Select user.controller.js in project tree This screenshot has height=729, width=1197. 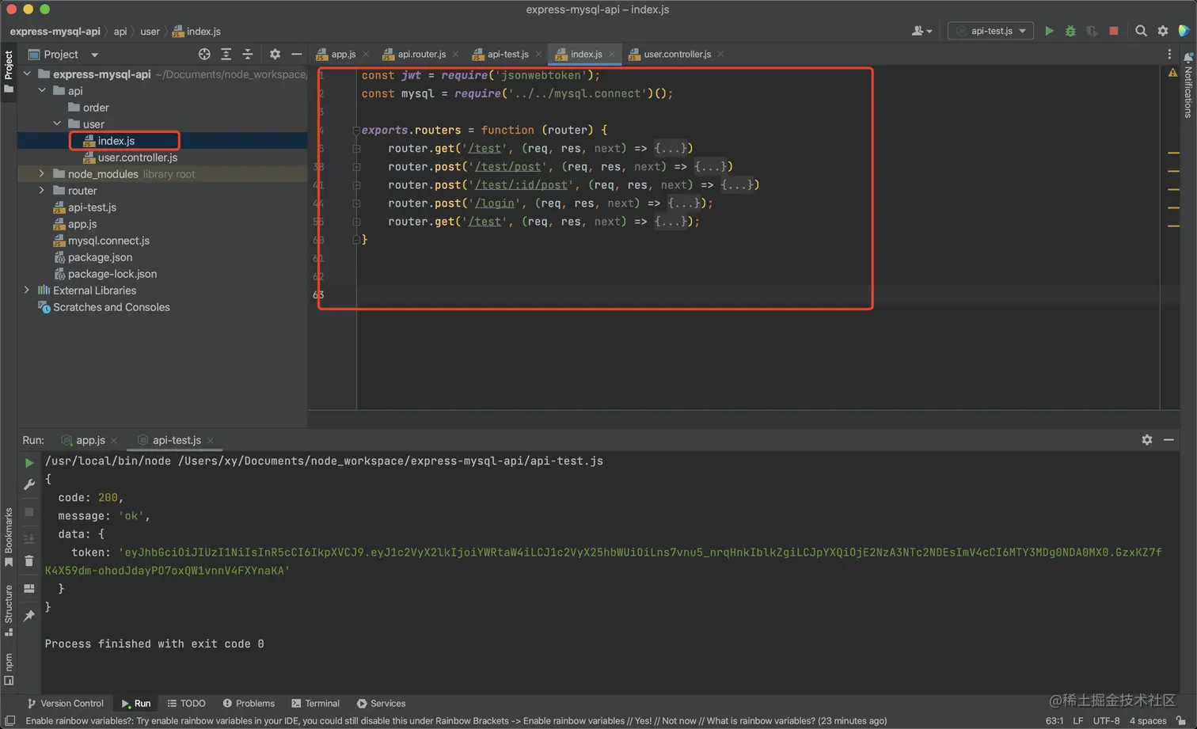click(138, 157)
